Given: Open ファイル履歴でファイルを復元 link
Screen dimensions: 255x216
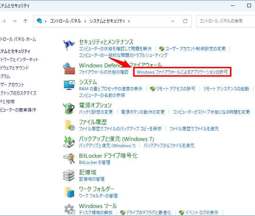Looking at the screenshot, I should click(x=194, y=129).
